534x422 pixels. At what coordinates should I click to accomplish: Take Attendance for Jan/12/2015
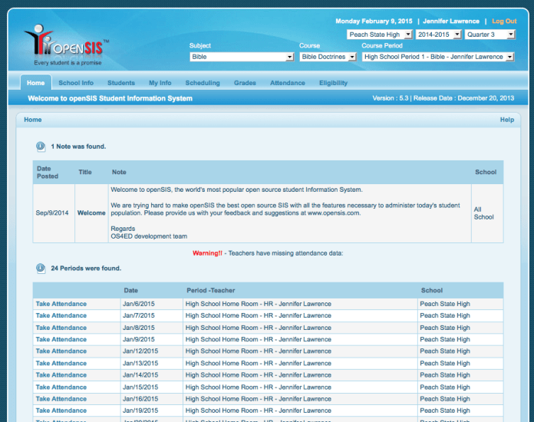pyautogui.click(x=61, y=351)
